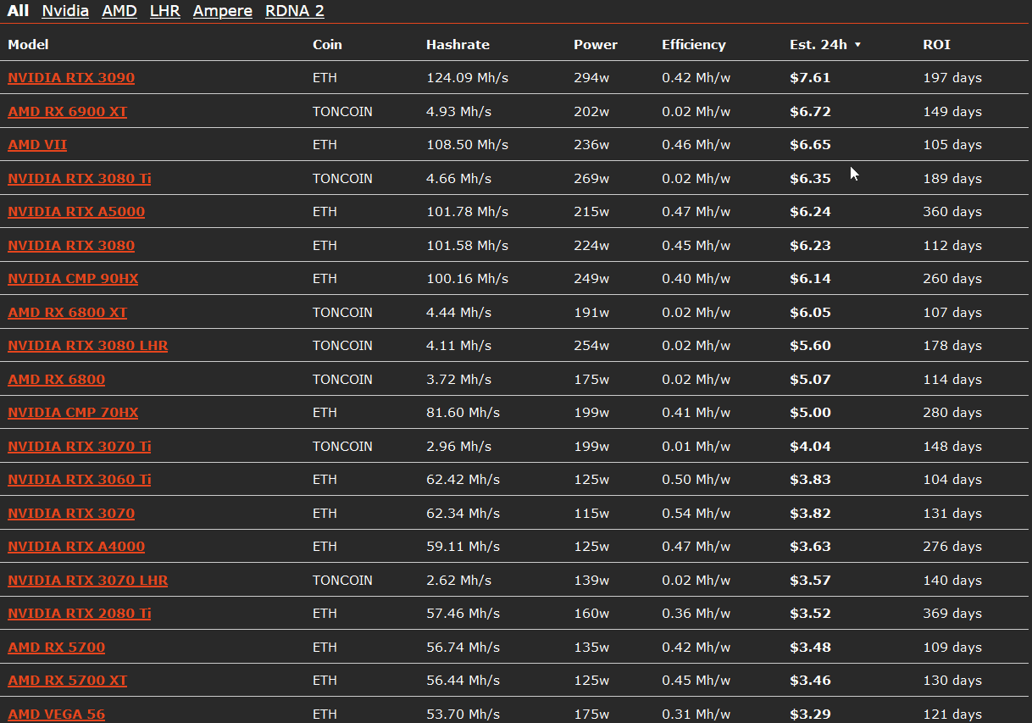Open NVIDIA RTX 3080 LHR link
The width and height of the screenshot is (1032, 723).
(x=88, y=345)
